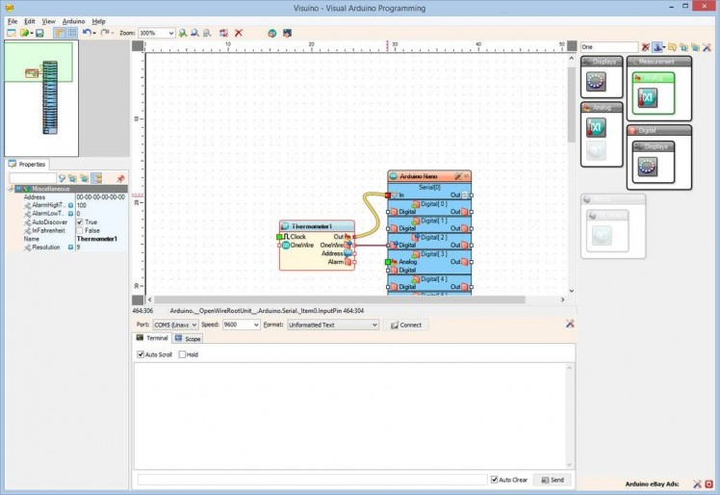The width and height of the screenshot is (720, 495).
Task: Uncheck the Auto Clear checkbox
Action: pyautogui.click(x=494, y=480)
